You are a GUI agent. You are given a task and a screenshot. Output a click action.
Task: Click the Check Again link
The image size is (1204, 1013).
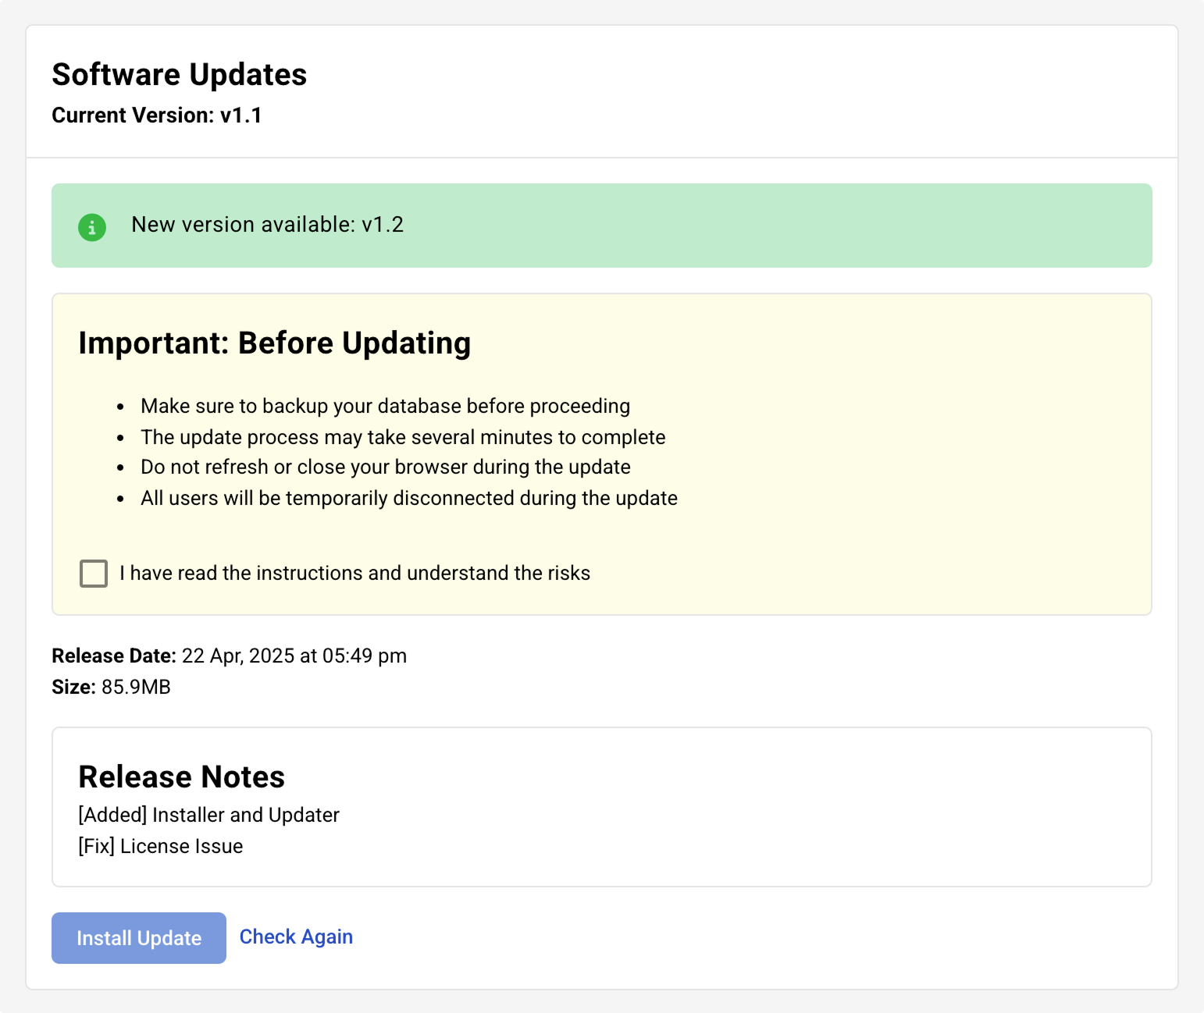click(296, 937)
